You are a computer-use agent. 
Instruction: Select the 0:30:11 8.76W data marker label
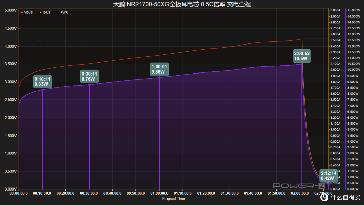[x=89, y=77]
